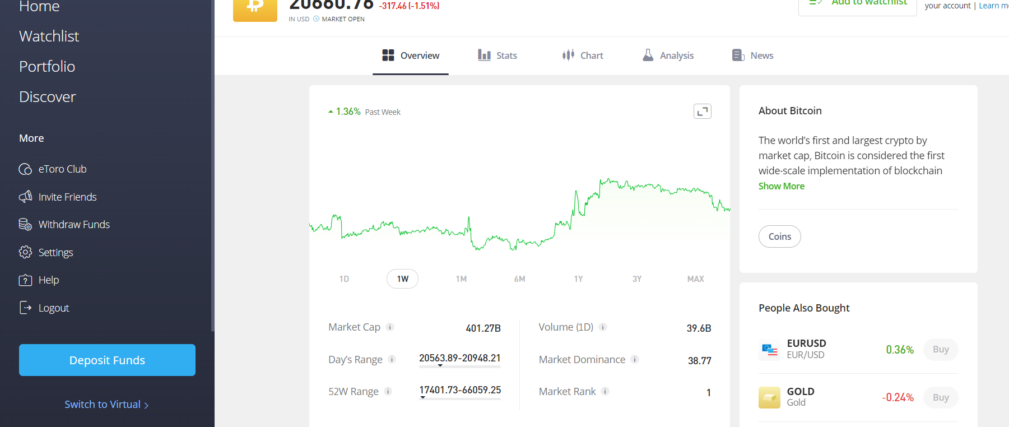This screenshot has width=1009, height=427.
Task: Click the Help question mark icon
Action: 25,280
